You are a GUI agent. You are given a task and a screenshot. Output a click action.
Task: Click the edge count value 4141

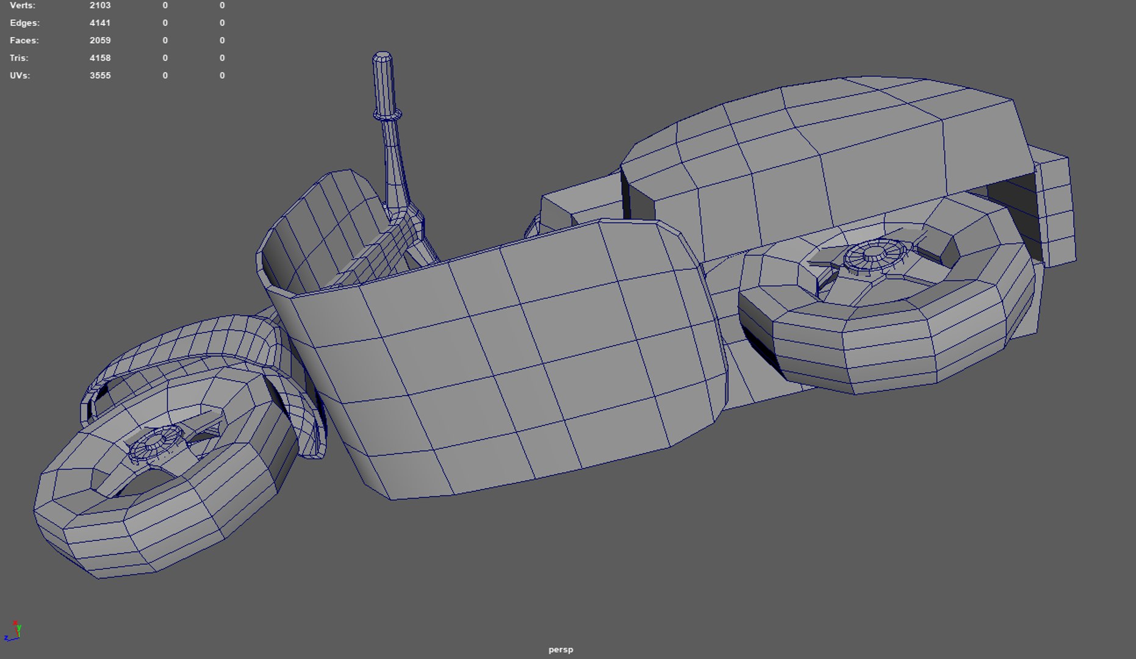point(100,23)
